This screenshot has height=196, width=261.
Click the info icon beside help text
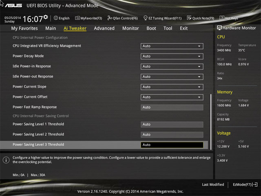click(6, 160)
